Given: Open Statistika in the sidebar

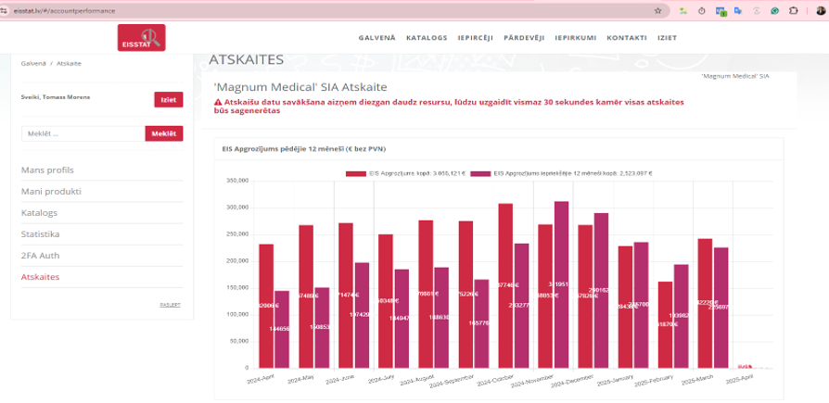Looking at the screenshot, I should (40, 234).
